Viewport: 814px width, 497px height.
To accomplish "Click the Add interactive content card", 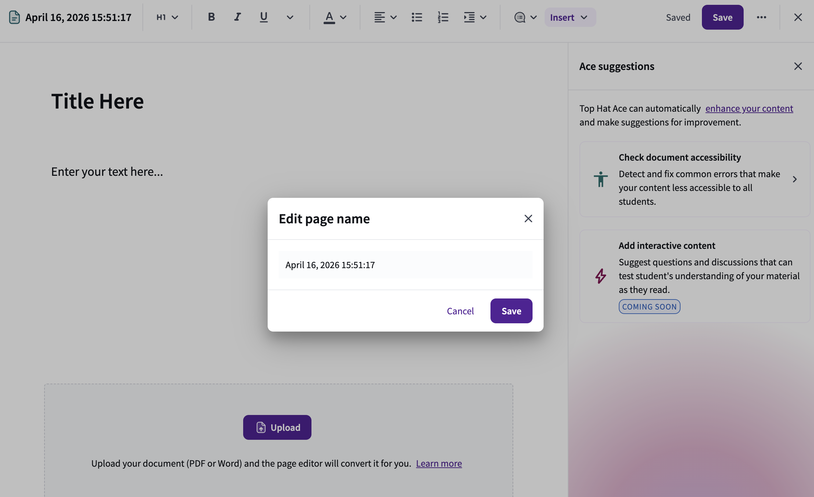I will (695, 276).
